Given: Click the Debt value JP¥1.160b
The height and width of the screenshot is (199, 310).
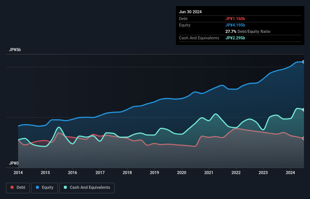Looking at the screenshot, I should [235, 19].
